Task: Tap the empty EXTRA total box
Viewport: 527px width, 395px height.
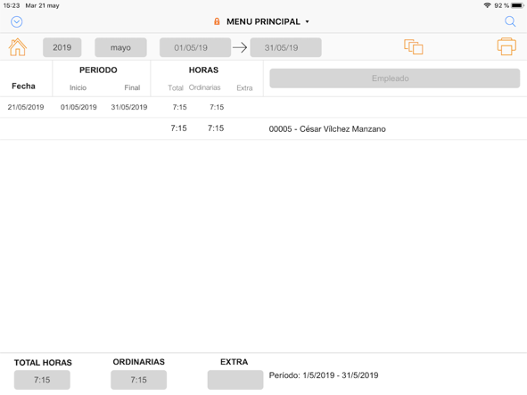Action: [x=235, y=380]
